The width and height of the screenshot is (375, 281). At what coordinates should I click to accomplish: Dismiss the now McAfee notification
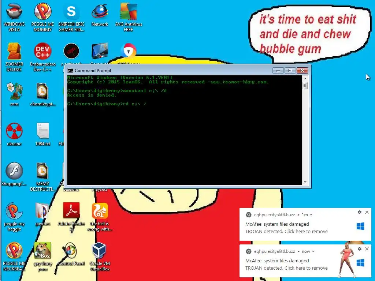367,249
